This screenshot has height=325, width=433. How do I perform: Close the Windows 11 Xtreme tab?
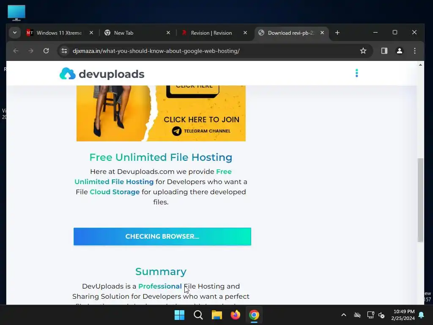91,33
